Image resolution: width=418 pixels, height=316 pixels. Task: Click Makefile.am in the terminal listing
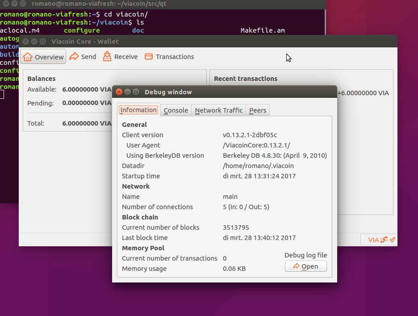[x=263, y=30]
